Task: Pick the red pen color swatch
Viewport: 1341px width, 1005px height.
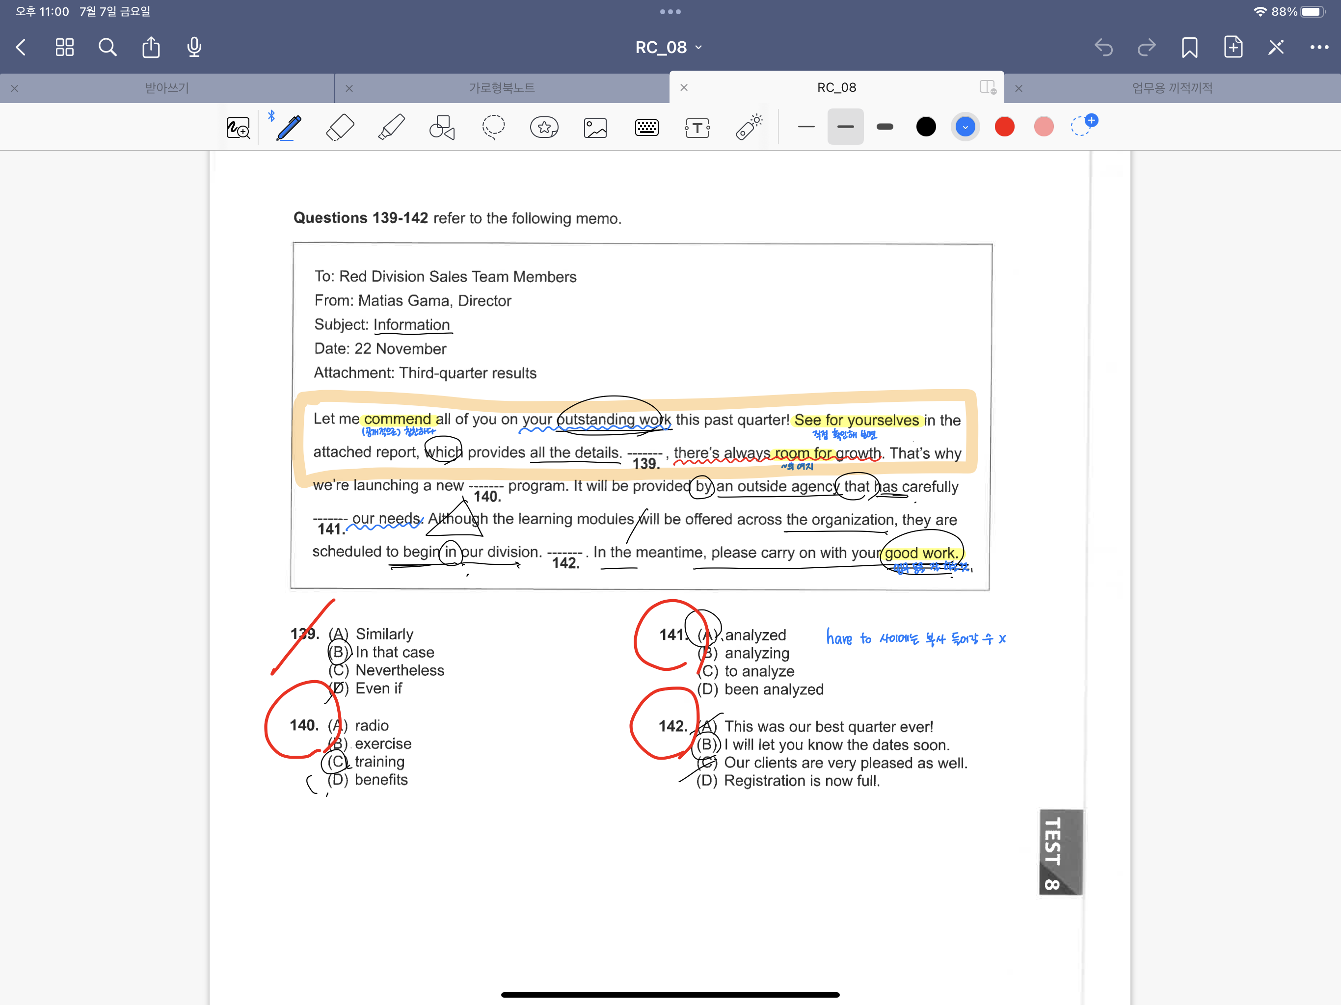Action: [x=1004, y=127]
